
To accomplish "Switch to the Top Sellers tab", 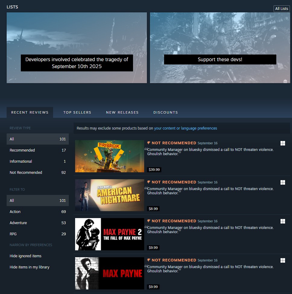I will 77,112.
